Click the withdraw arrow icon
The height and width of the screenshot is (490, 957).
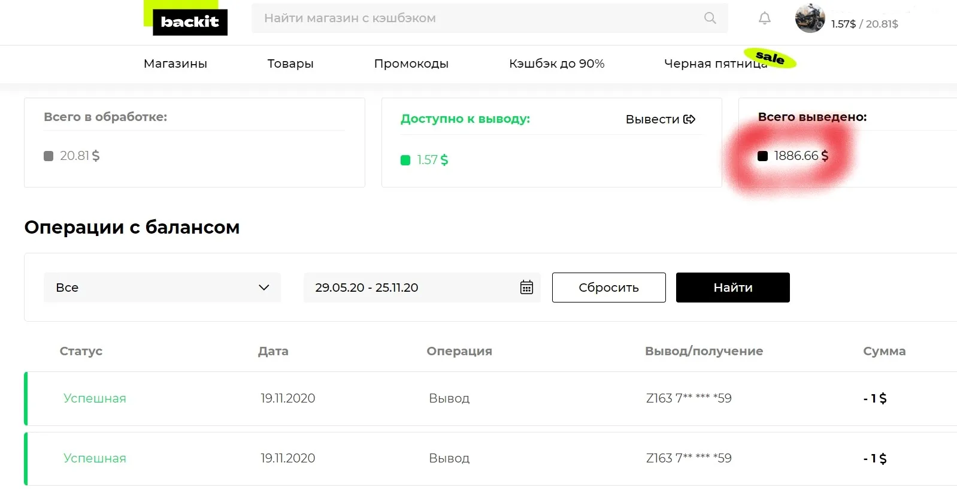pyautogui.click(x=690, y=119)
